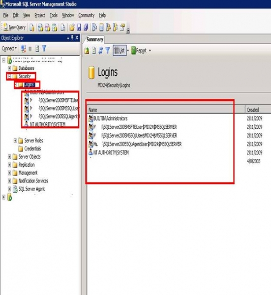The image size is (271, 295).
Task: Expand the SQL Server Agent node
Action: tap(9, 189)
